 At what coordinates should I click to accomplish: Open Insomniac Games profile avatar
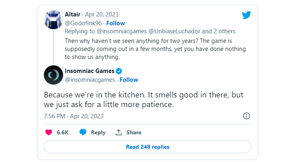tap(53, 75)
